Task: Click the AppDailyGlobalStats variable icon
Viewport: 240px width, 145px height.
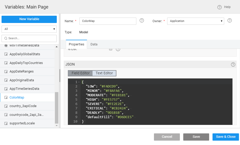Action: tap(6, 54)
